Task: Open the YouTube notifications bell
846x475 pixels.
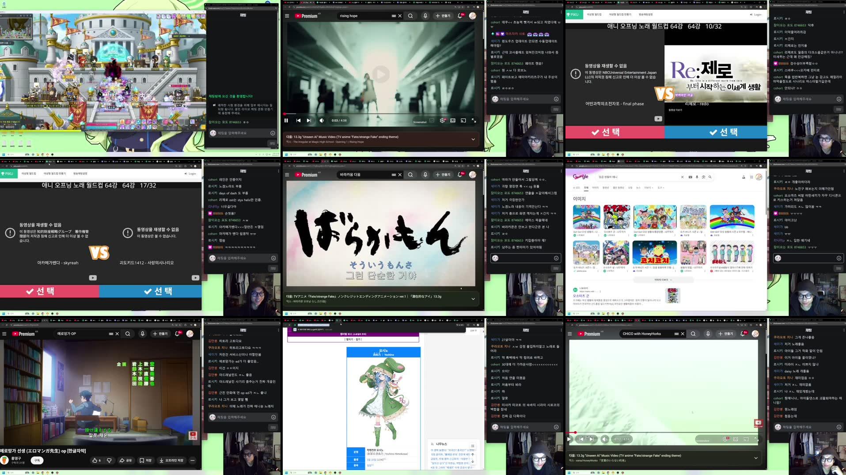Action: tap(459, 15)
